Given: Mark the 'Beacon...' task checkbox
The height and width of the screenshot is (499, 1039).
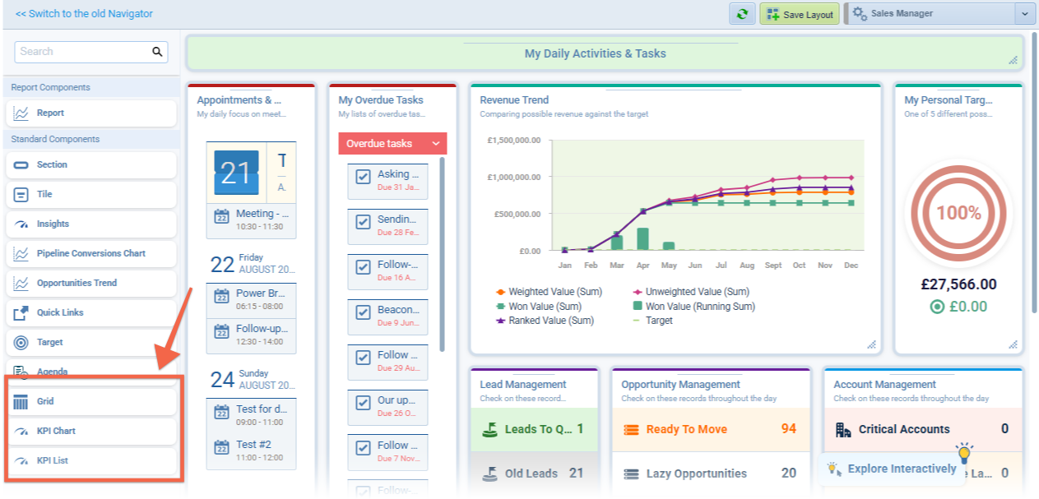Looking at the screenshot, I should coord(363,312).
